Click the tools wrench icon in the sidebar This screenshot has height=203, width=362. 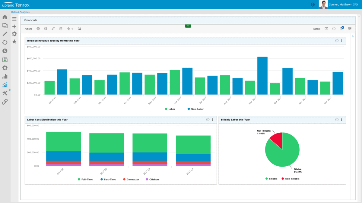tap(5, 93)
